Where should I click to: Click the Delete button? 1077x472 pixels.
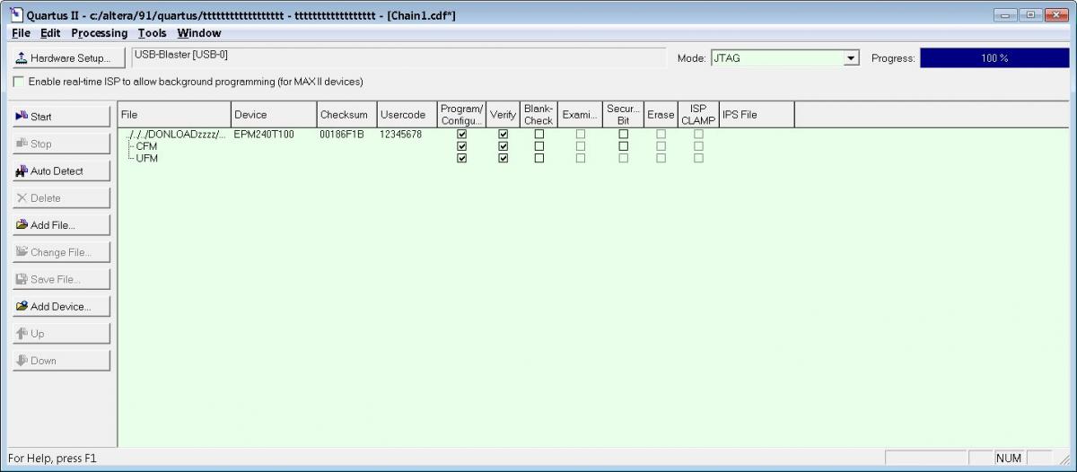(62, 198)
